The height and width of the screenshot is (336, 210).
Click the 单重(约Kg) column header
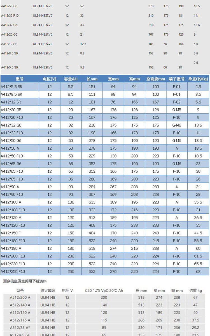tap(198, 79)
